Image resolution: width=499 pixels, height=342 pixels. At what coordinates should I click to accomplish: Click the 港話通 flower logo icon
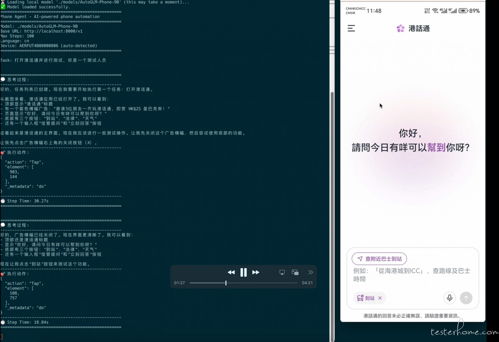tap(400, 28)
